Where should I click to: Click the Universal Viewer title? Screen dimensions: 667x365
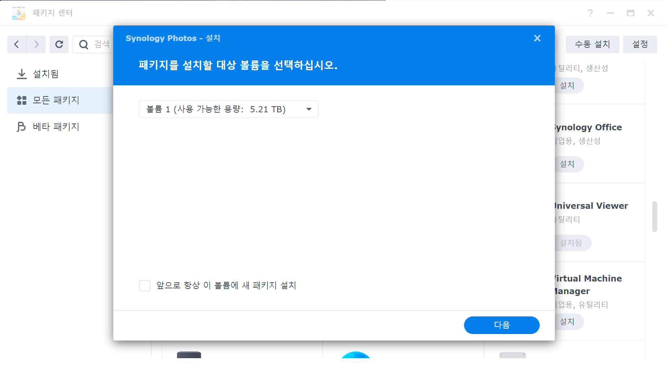tap(591, 206)
